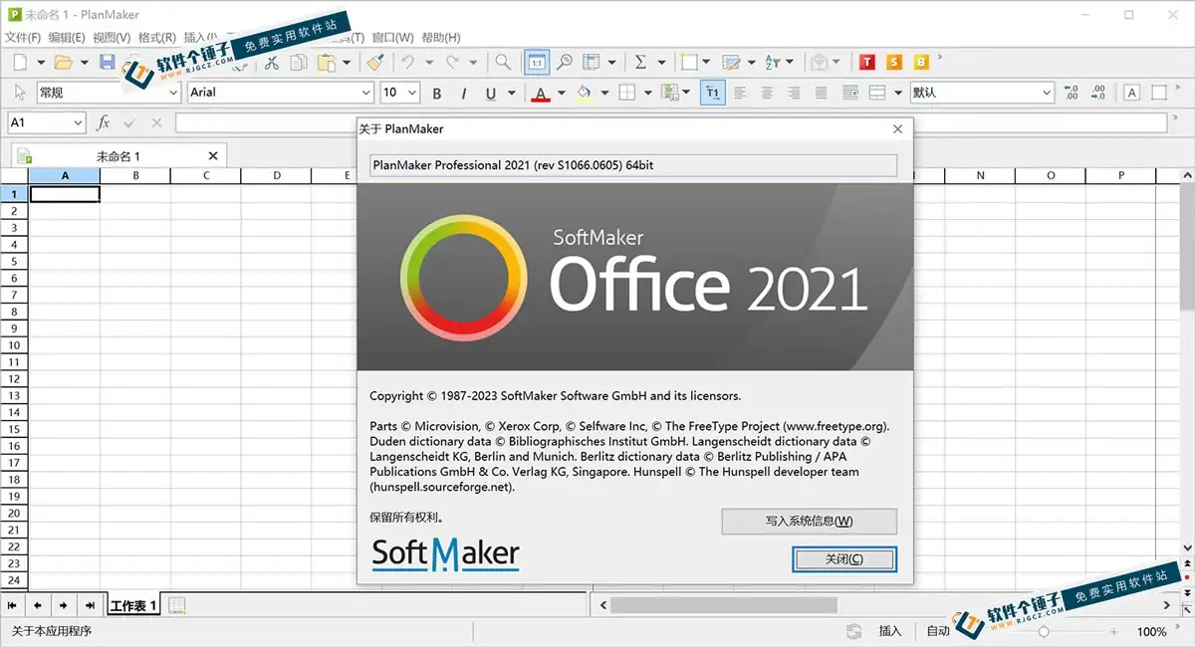Close the 未命名 1 document tab
This screenshot has height=647, width=1195.
[213, 156]
